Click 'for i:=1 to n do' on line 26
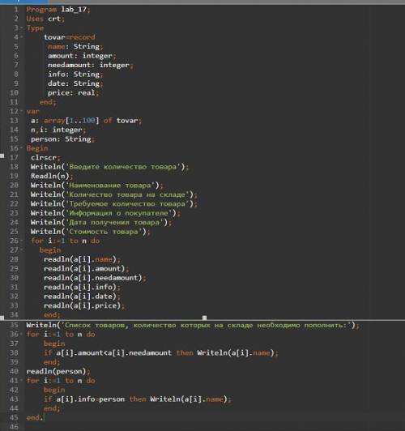405x431 pixels. (x=65, y=241)
